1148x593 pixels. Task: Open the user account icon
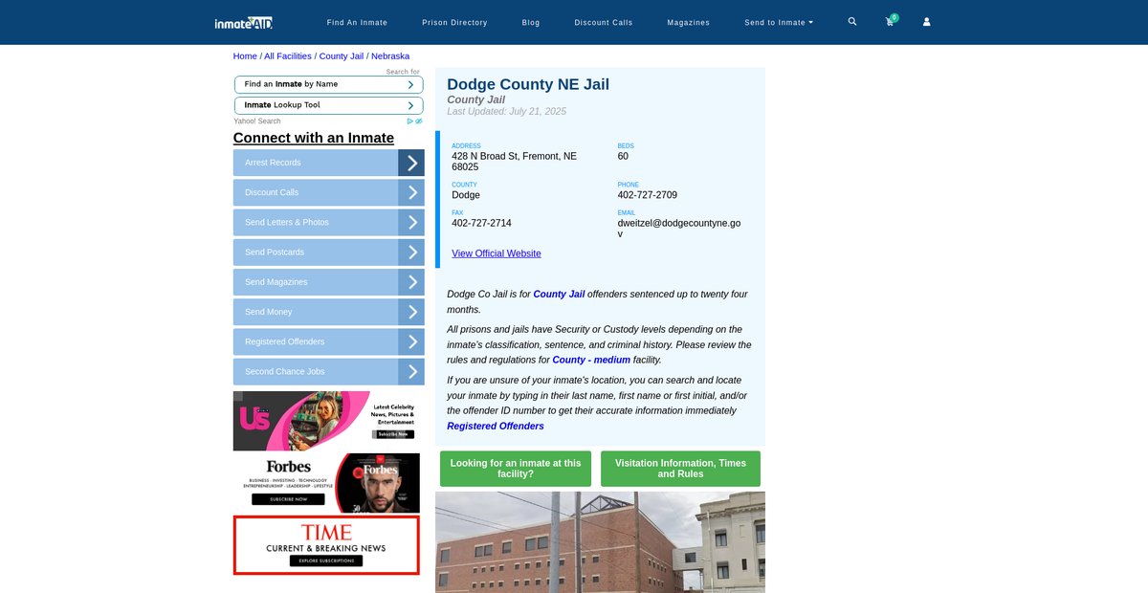coord(926,21)
